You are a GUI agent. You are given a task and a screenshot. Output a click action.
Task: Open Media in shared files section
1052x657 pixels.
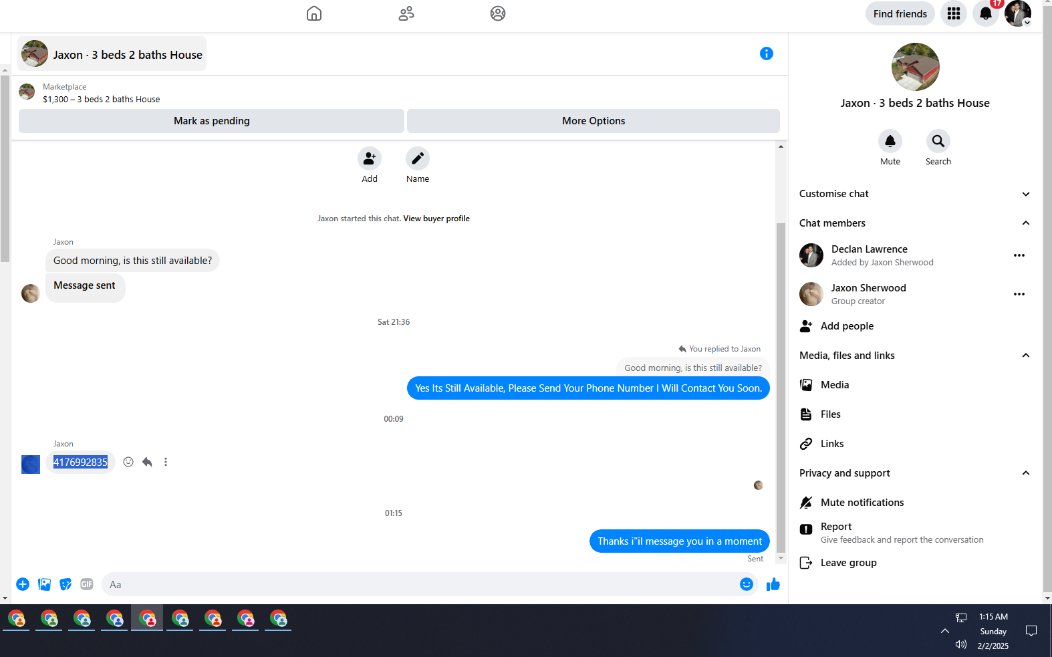[835, 385]
